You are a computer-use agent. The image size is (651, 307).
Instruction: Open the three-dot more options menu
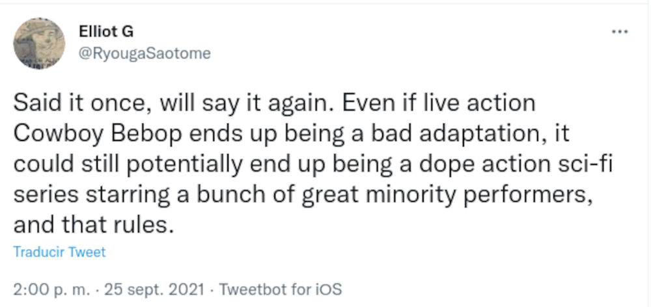tap(618, 32)
